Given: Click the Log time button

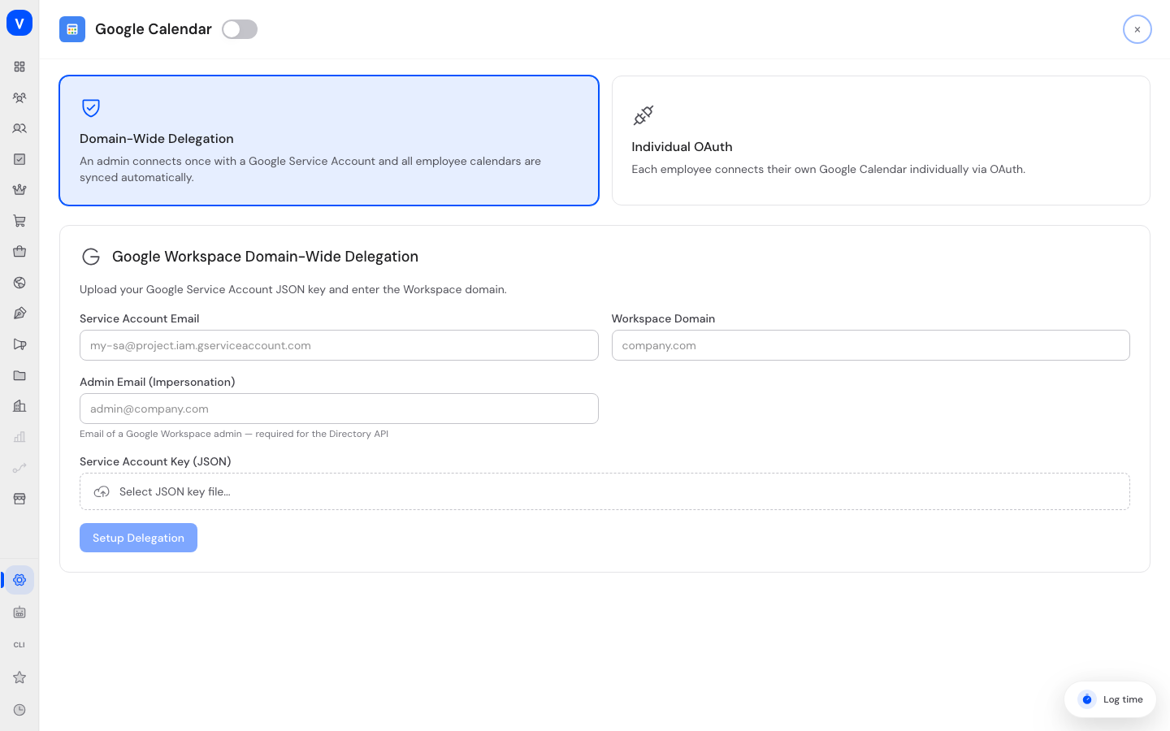Looking at the screenshot, I should [x=1110, y=699].
